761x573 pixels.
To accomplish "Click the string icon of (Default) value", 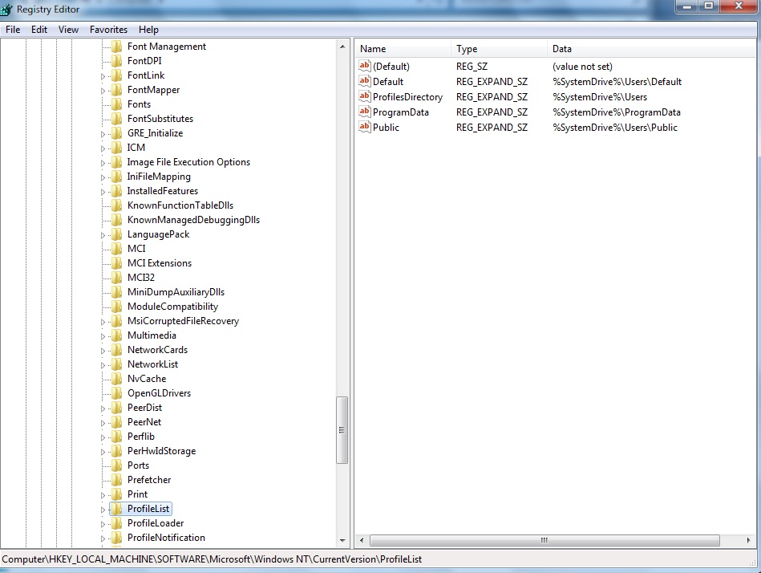I will point(365,66).
